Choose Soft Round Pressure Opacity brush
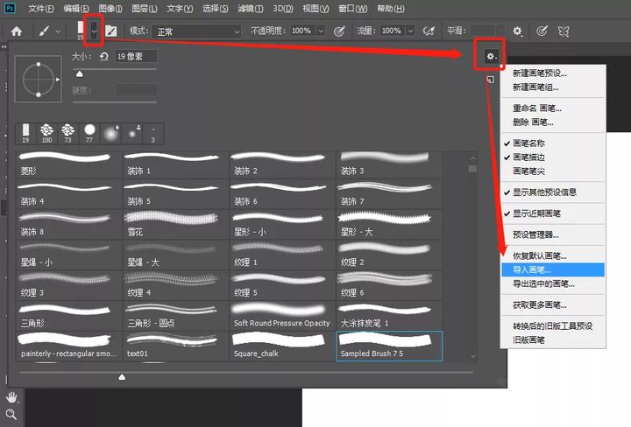 tap(282, 316)
